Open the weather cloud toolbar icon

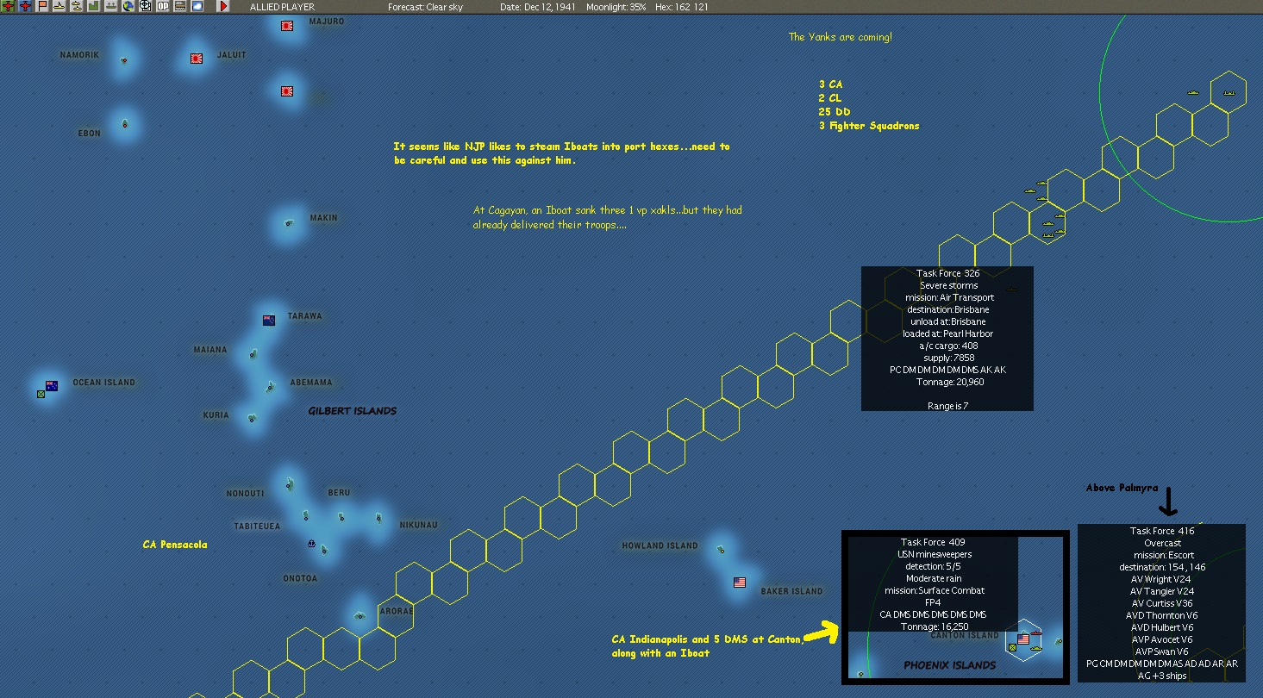[x=197, y=6]
